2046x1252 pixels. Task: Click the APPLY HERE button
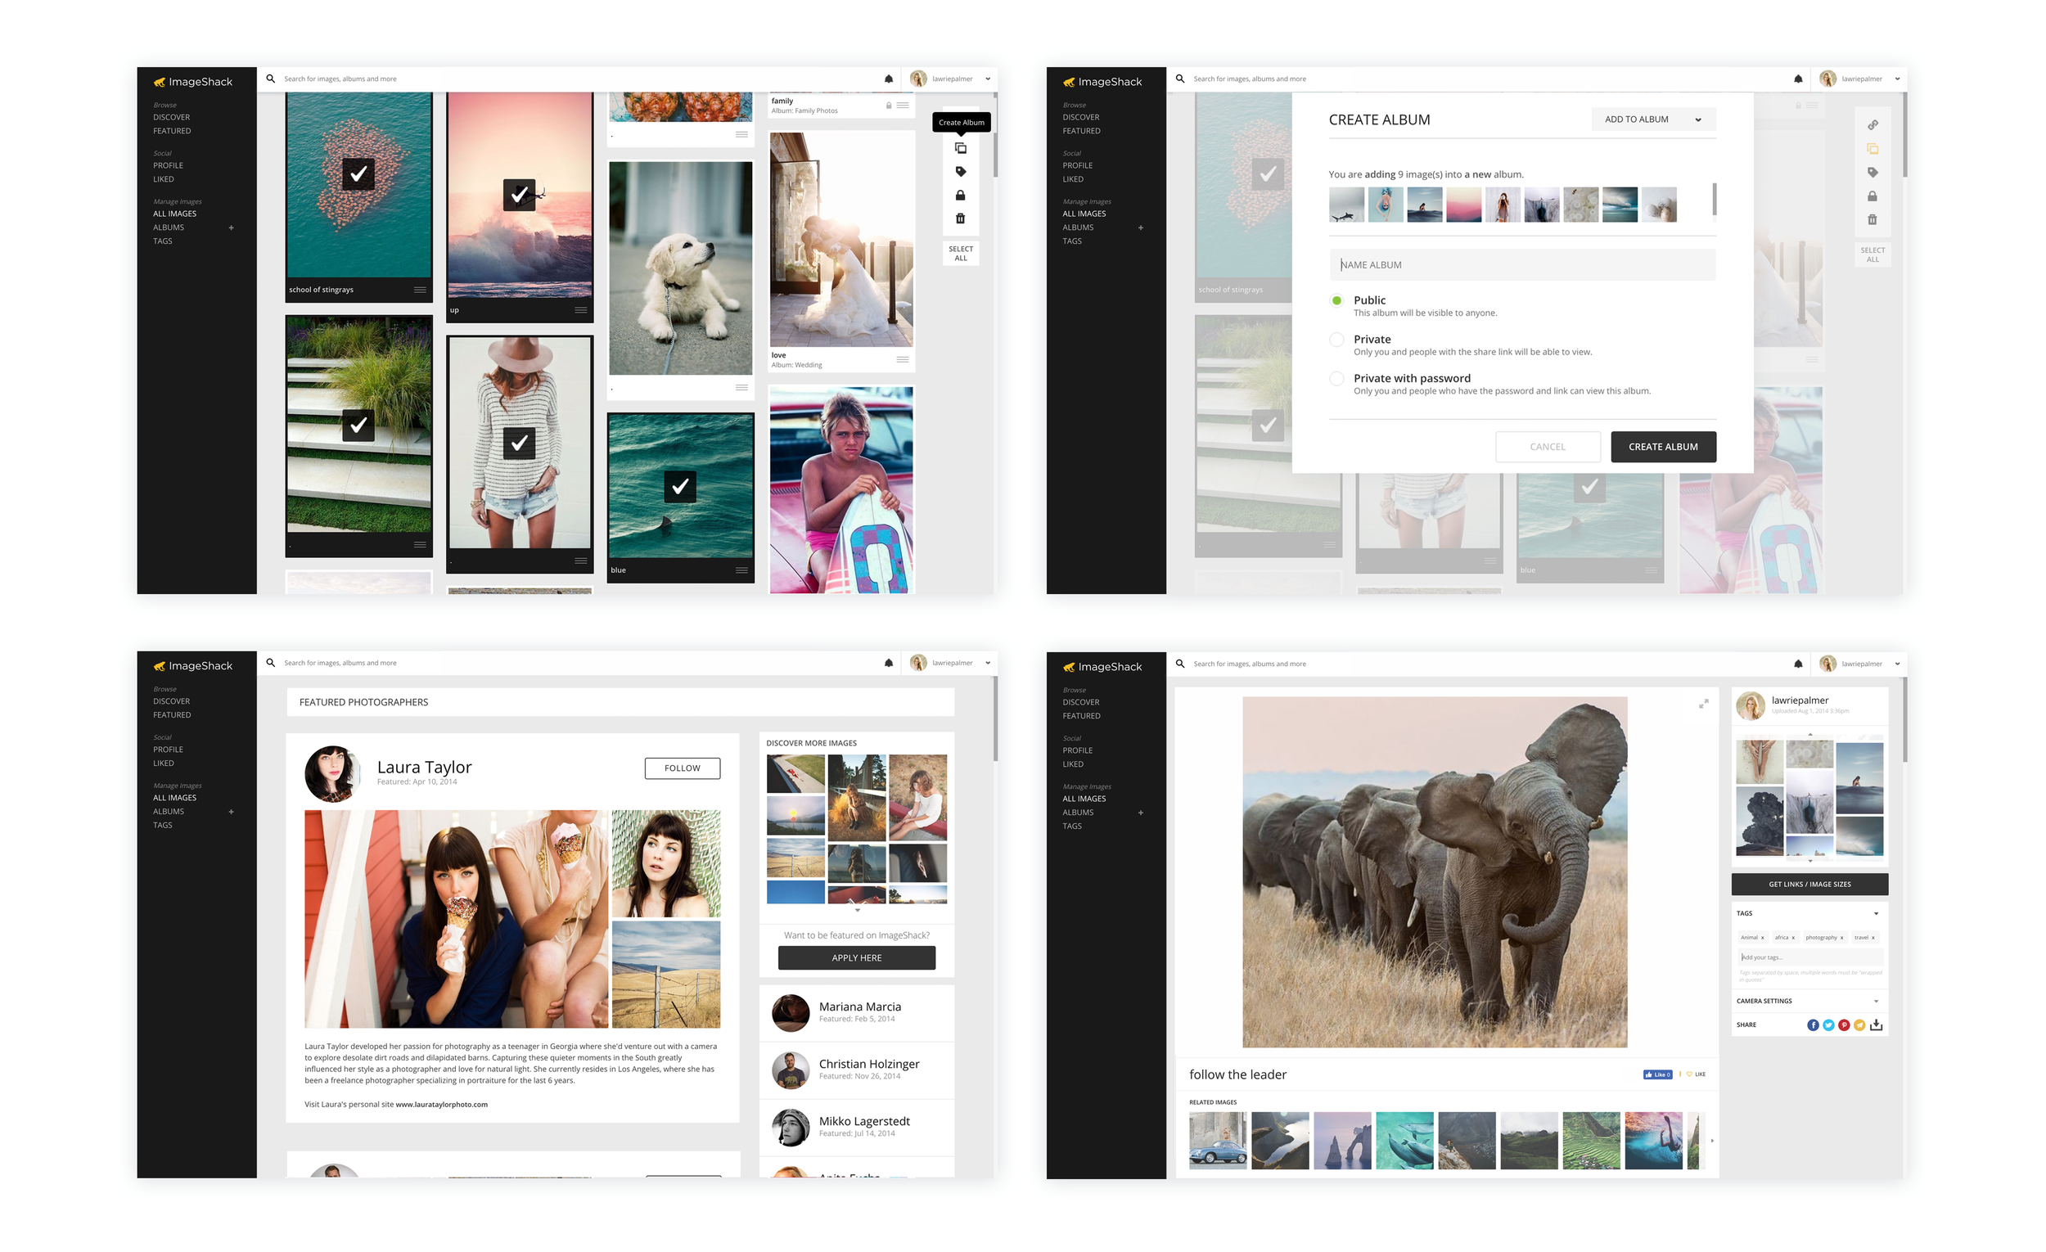pos(856,958)
